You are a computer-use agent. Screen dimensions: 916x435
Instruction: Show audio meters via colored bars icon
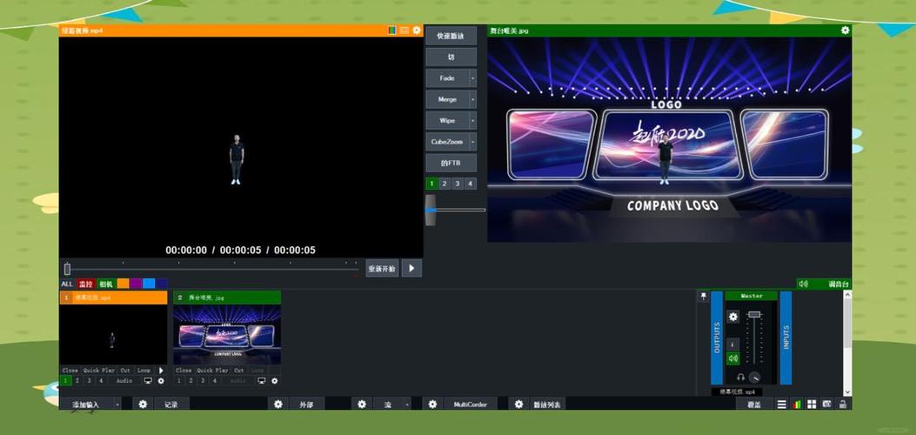[x=797, y=404]
